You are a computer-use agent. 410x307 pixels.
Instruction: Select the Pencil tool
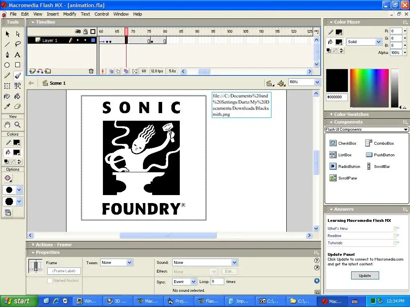tap(7, 76)
